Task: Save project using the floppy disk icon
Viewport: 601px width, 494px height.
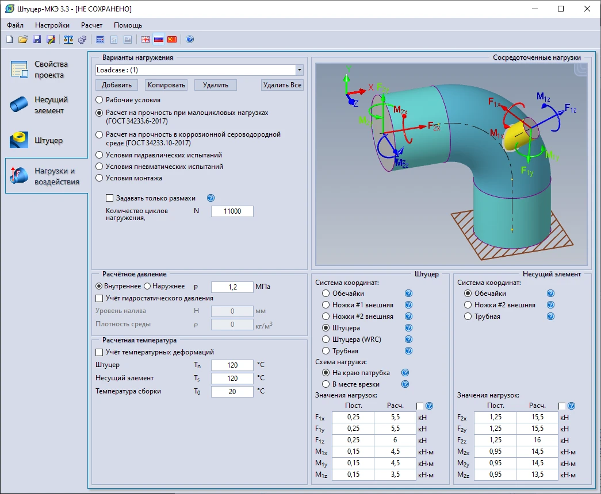Action: point(37,40)
